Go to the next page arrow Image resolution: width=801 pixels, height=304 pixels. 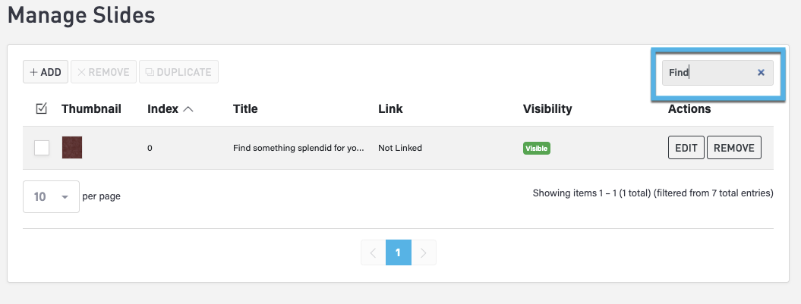point(424,252)
